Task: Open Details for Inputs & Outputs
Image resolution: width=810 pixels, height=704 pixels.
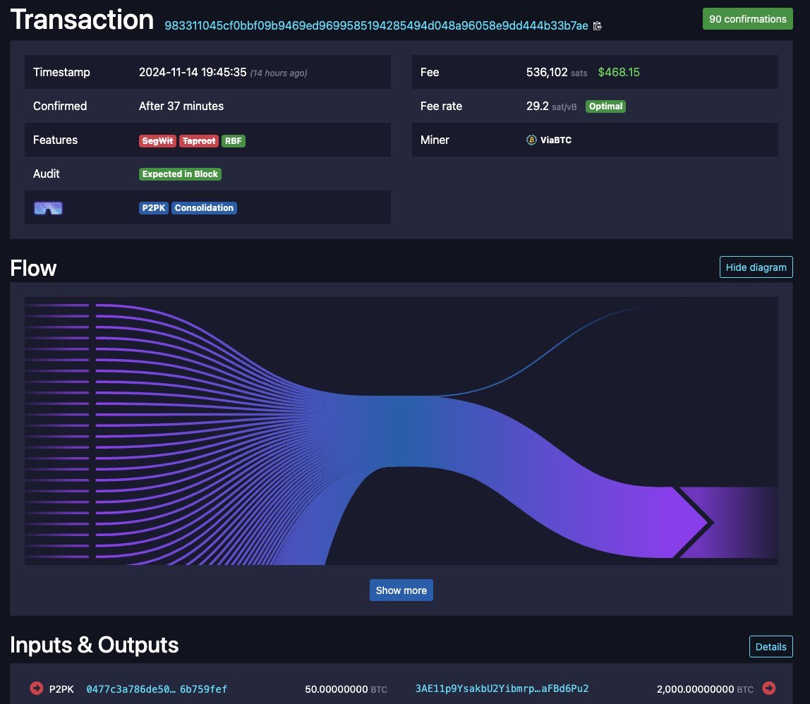Action: tap(770, 647)
